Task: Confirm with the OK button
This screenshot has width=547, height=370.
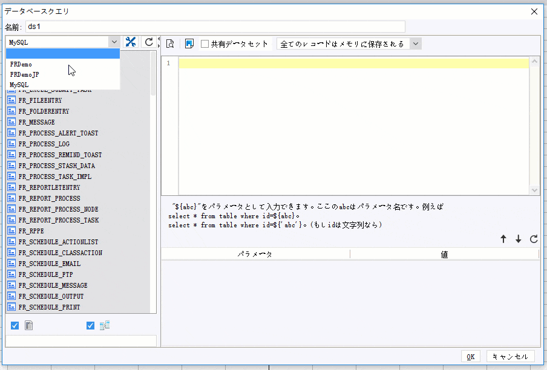Action: coord(471,357)
